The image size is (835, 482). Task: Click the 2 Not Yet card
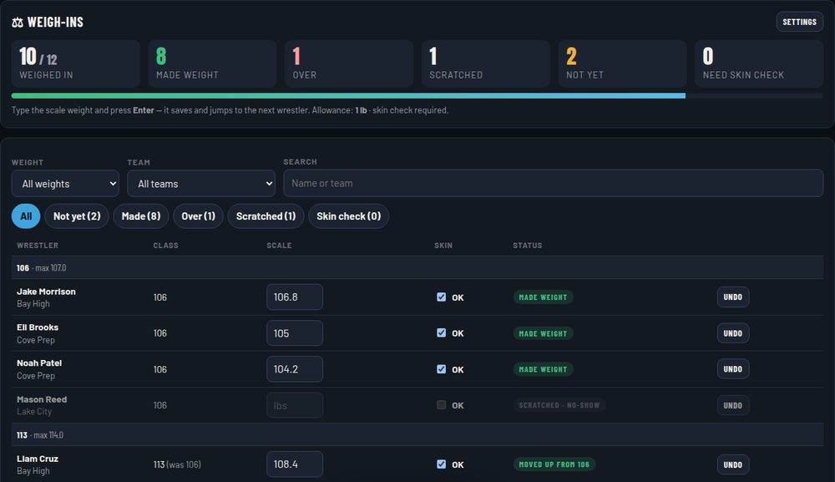click(x=623, y=63)
